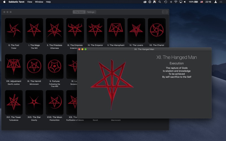This screenshot has height=141, width=226.
Task: Click the 'Devil's Justice' subtitle
Action: pyautogui.click(x=14, y=84)
